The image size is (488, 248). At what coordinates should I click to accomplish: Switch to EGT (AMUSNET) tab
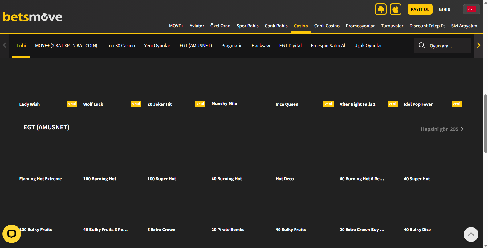[196, 46]
